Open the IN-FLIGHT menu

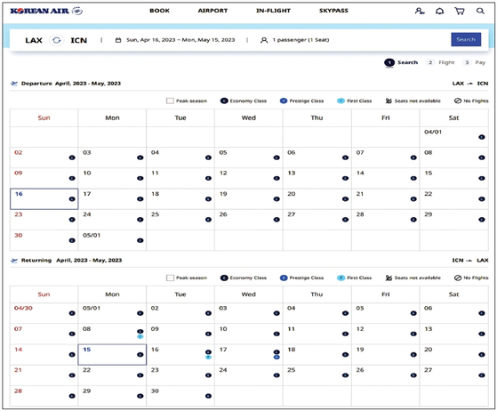tap(273, 11)
